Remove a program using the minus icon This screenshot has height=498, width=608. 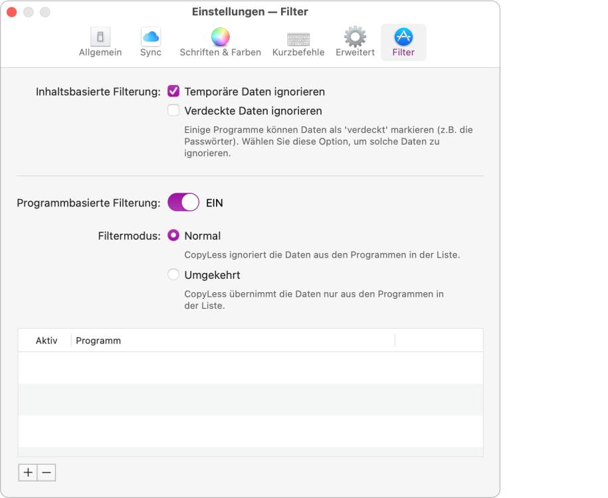click(45, 473)
